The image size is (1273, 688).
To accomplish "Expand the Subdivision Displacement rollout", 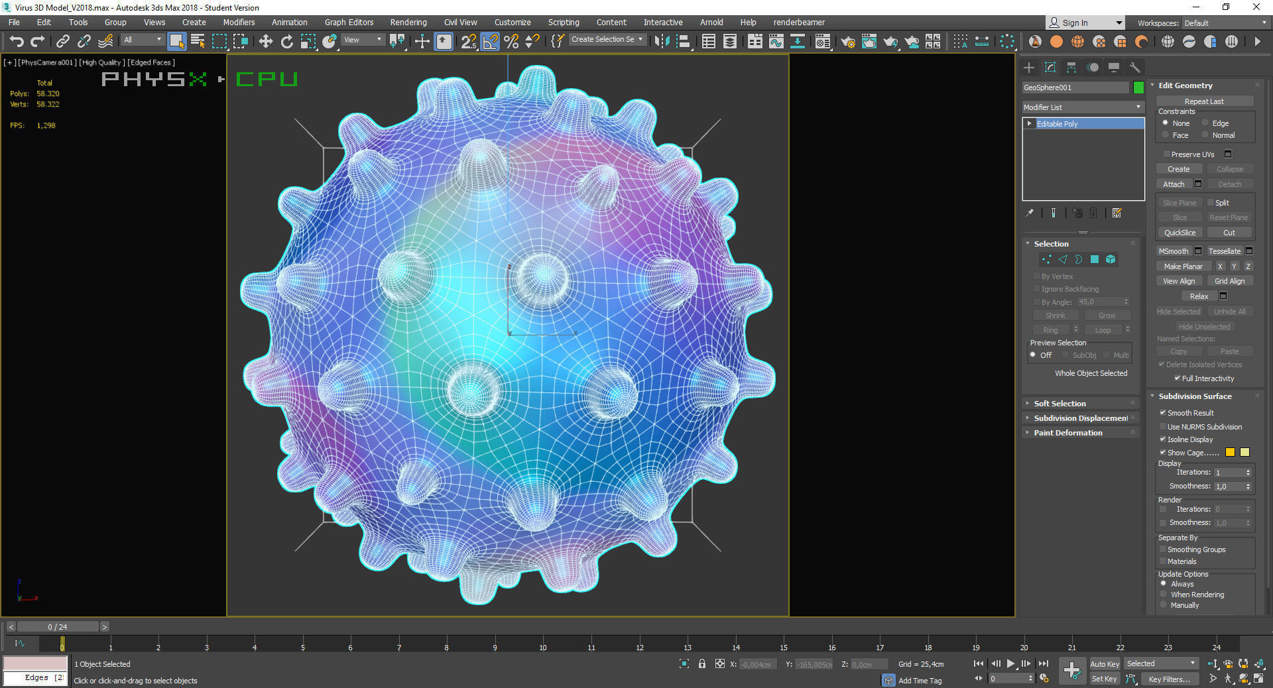I will 1080,418.
